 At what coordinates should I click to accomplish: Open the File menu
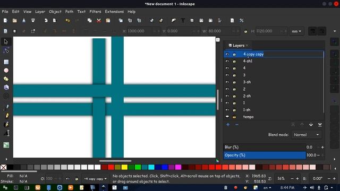[x=5, y=12]
